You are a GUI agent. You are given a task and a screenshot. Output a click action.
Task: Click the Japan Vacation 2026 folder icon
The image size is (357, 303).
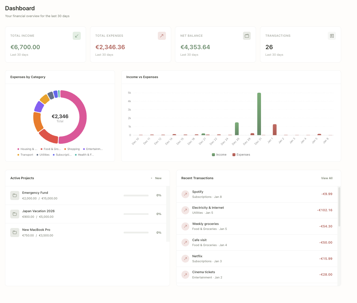tap(15, 214)
